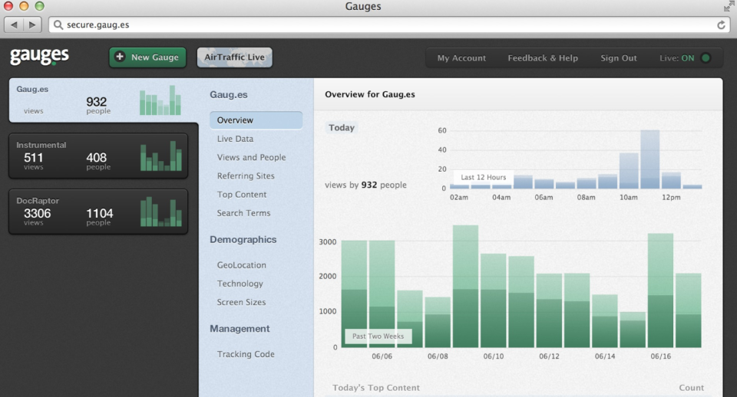This screenshot has width=737, height=397.
Task: Click the 10am bar in hourly chart
Action: (629, 171)
